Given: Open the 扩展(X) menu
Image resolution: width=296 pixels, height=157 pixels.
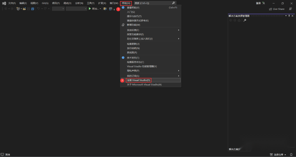Looking at the screenshot, I should [102, 3].
